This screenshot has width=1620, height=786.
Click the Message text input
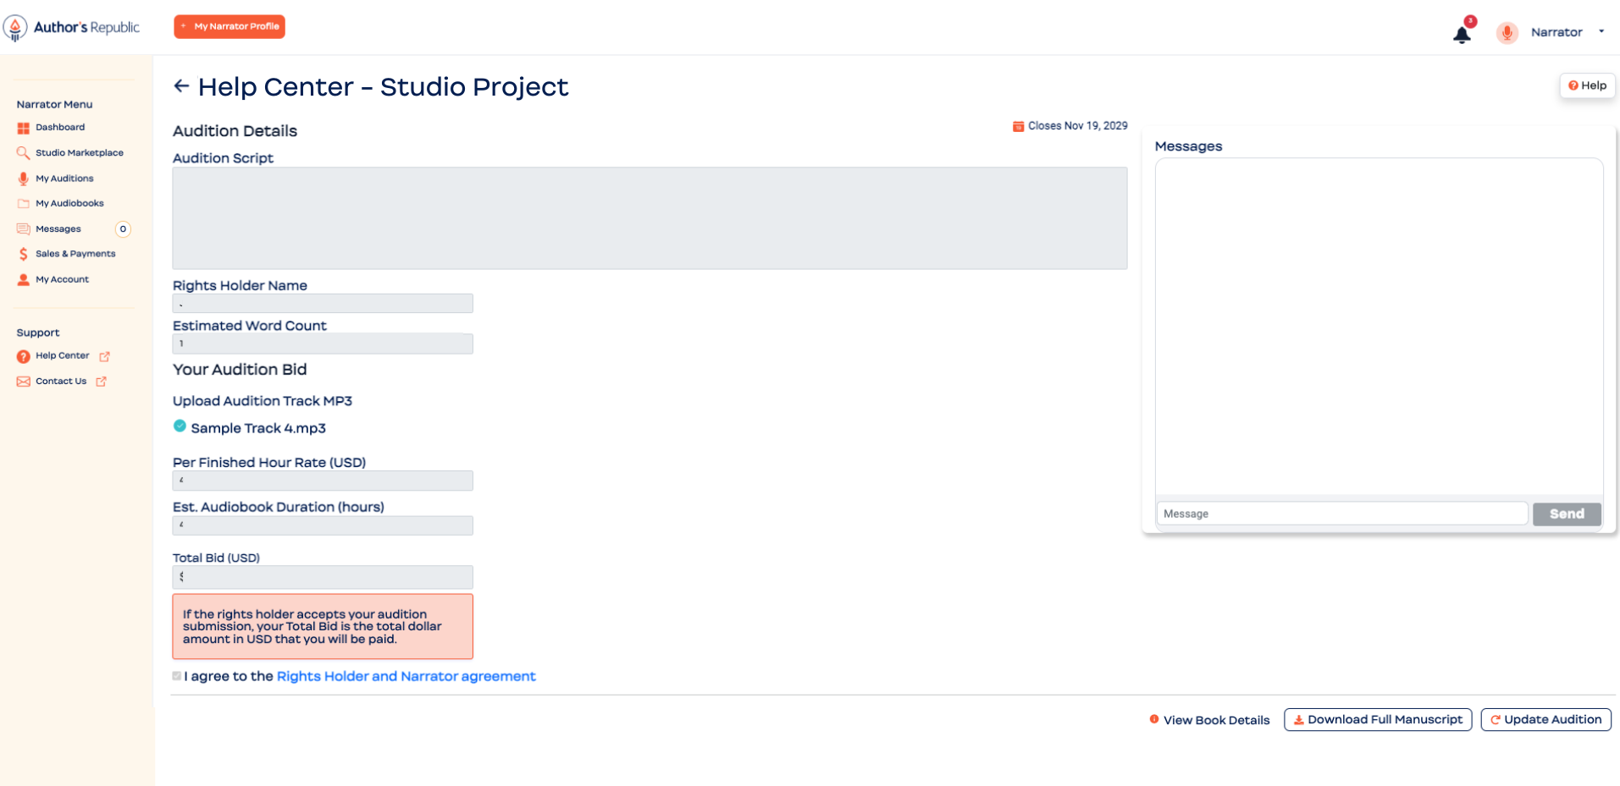pyautogui.click(x=1341, y=514)
